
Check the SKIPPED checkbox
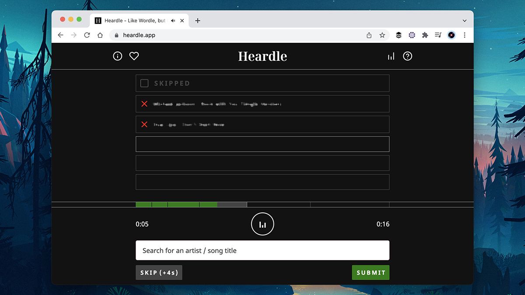coord(144,83)
